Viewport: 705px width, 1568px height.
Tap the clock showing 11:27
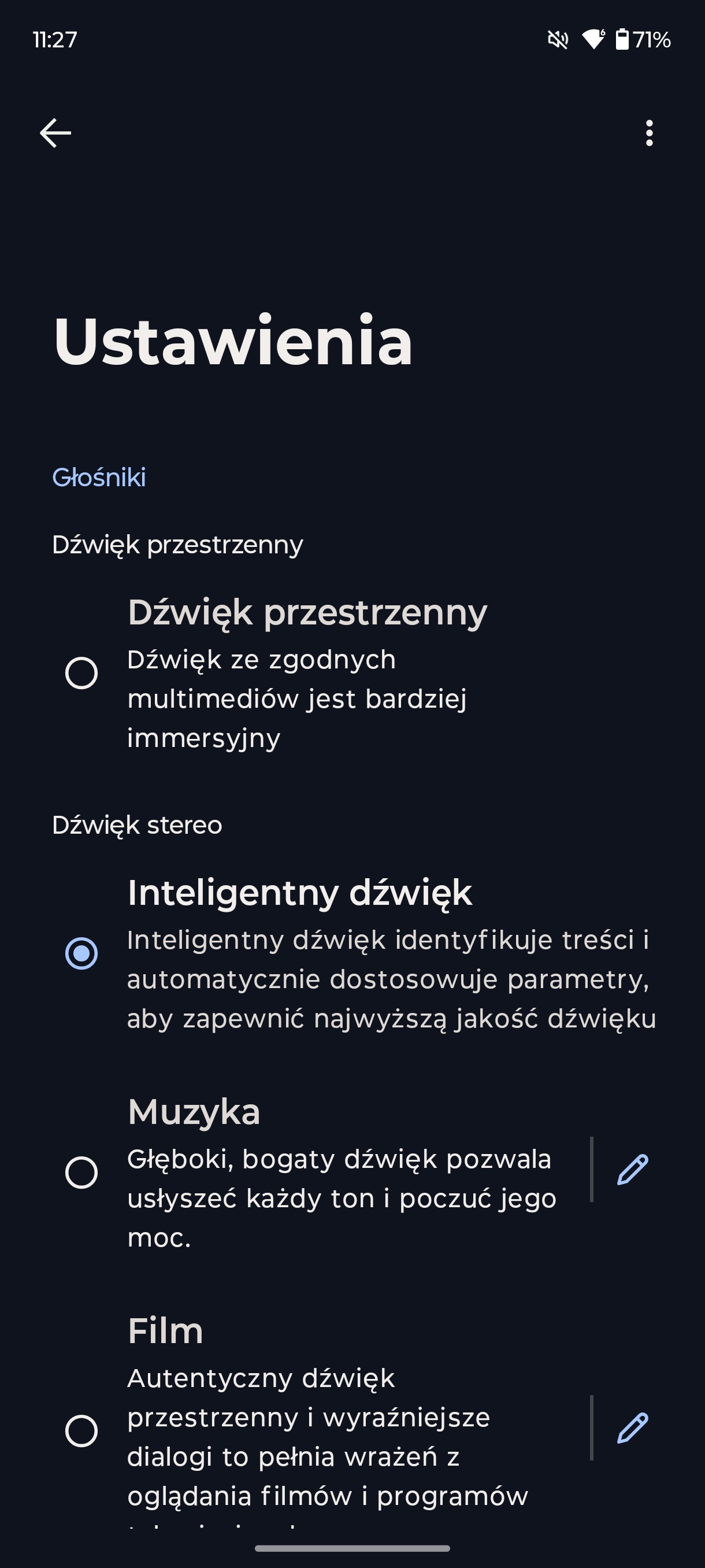[55, 40]
